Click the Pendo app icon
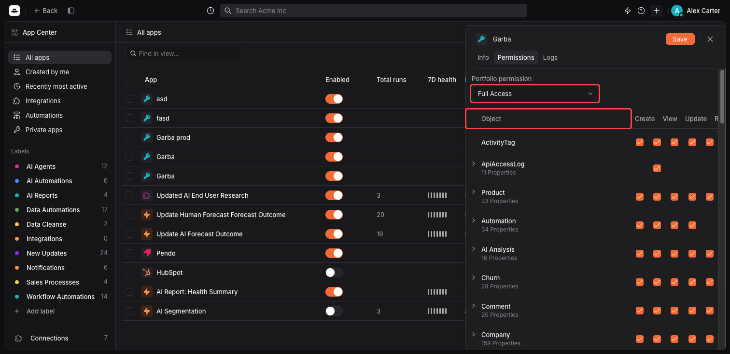Image resolution: width=730 pixels, height=354 pixels. pos(147,253)
